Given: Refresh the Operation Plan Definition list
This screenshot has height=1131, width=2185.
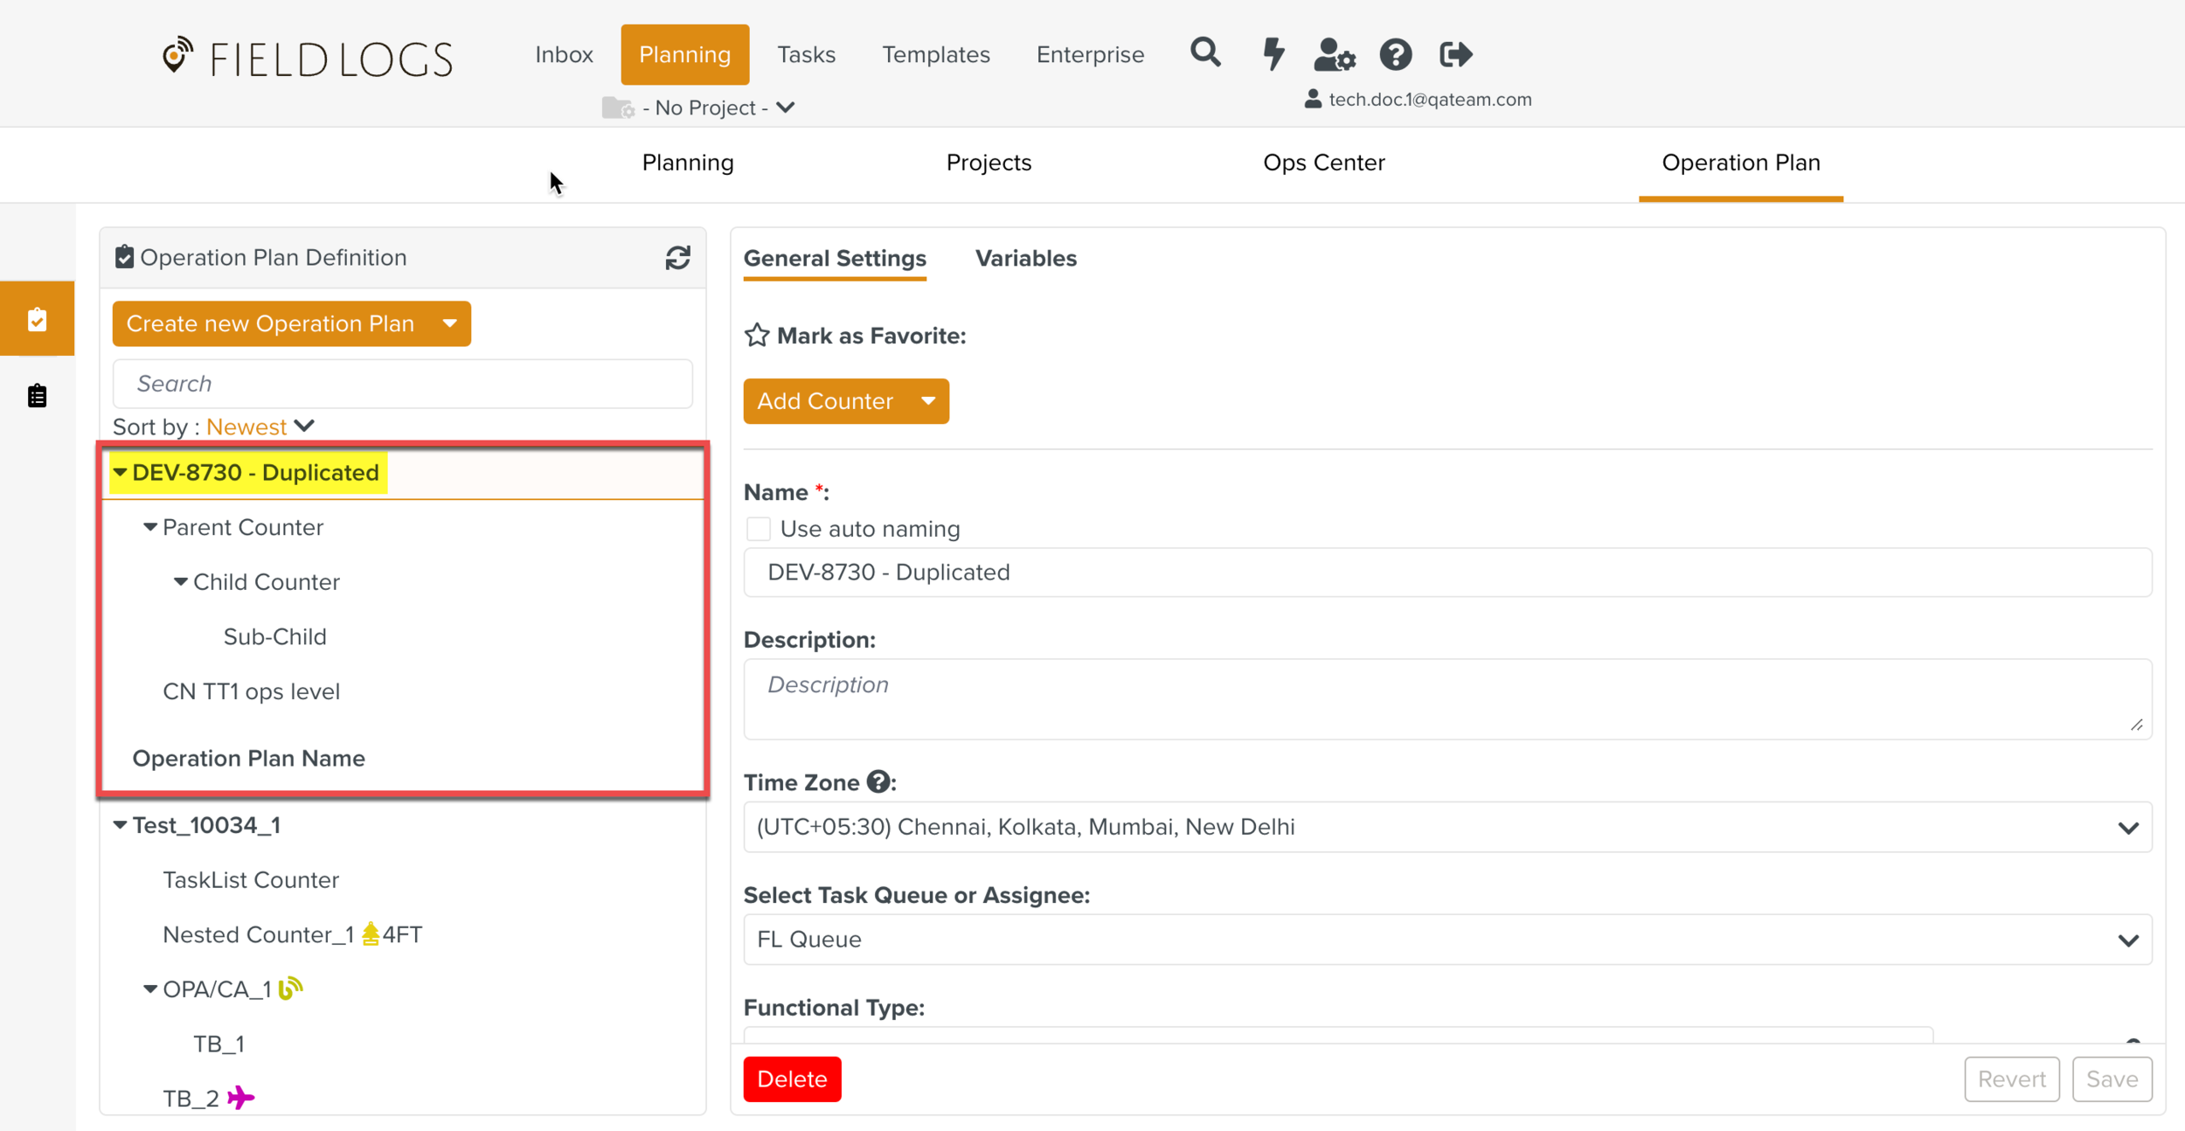Looking at the screenshot, I should click(677, 258).
